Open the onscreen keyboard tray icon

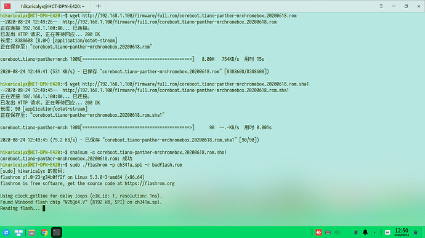[x=328, y=232]
